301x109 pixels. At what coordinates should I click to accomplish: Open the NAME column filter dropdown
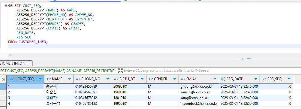(70, 79)
